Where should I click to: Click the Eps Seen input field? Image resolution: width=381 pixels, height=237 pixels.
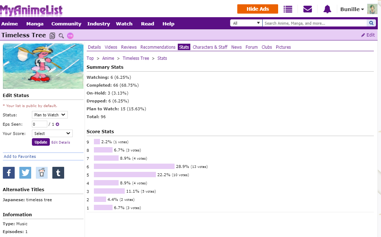39,124
